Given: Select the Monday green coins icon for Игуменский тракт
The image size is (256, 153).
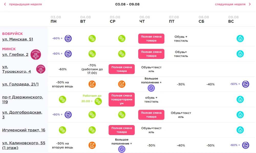Looking at the screenshot, I should 62,130.
